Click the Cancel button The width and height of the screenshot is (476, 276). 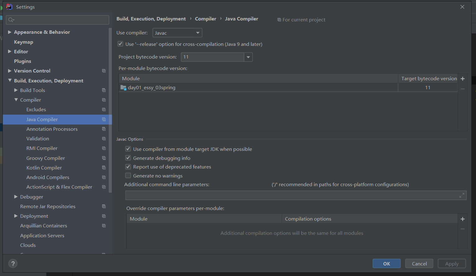(419, 264)
